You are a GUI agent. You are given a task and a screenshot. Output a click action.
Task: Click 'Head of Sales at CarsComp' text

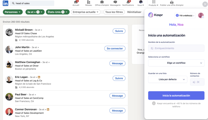[x=29, y=98]
